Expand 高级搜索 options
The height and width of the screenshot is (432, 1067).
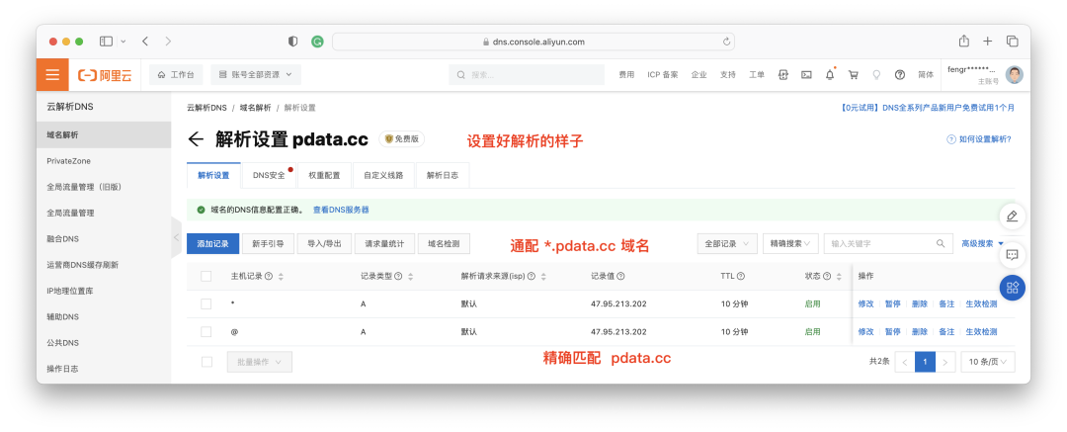(983, 243)
